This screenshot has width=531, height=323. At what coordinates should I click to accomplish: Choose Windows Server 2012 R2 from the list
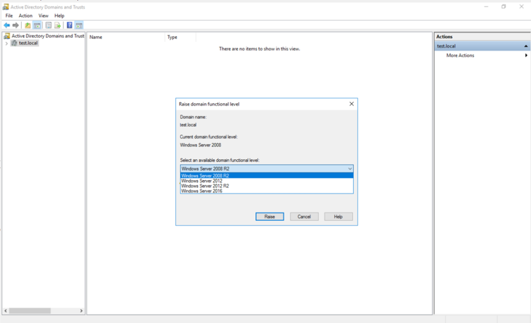pos(267,186)
